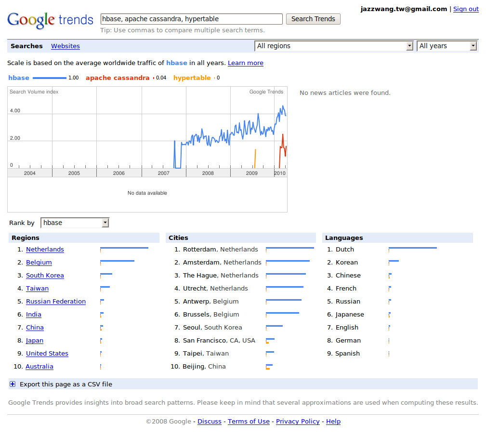Open the Discuss footer link

pos(210,422)
